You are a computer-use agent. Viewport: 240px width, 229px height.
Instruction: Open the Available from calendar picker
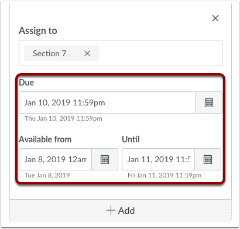105,159
